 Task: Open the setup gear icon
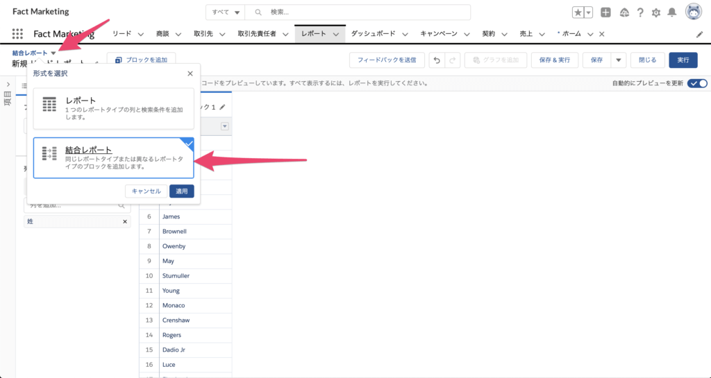coord(656,12)
